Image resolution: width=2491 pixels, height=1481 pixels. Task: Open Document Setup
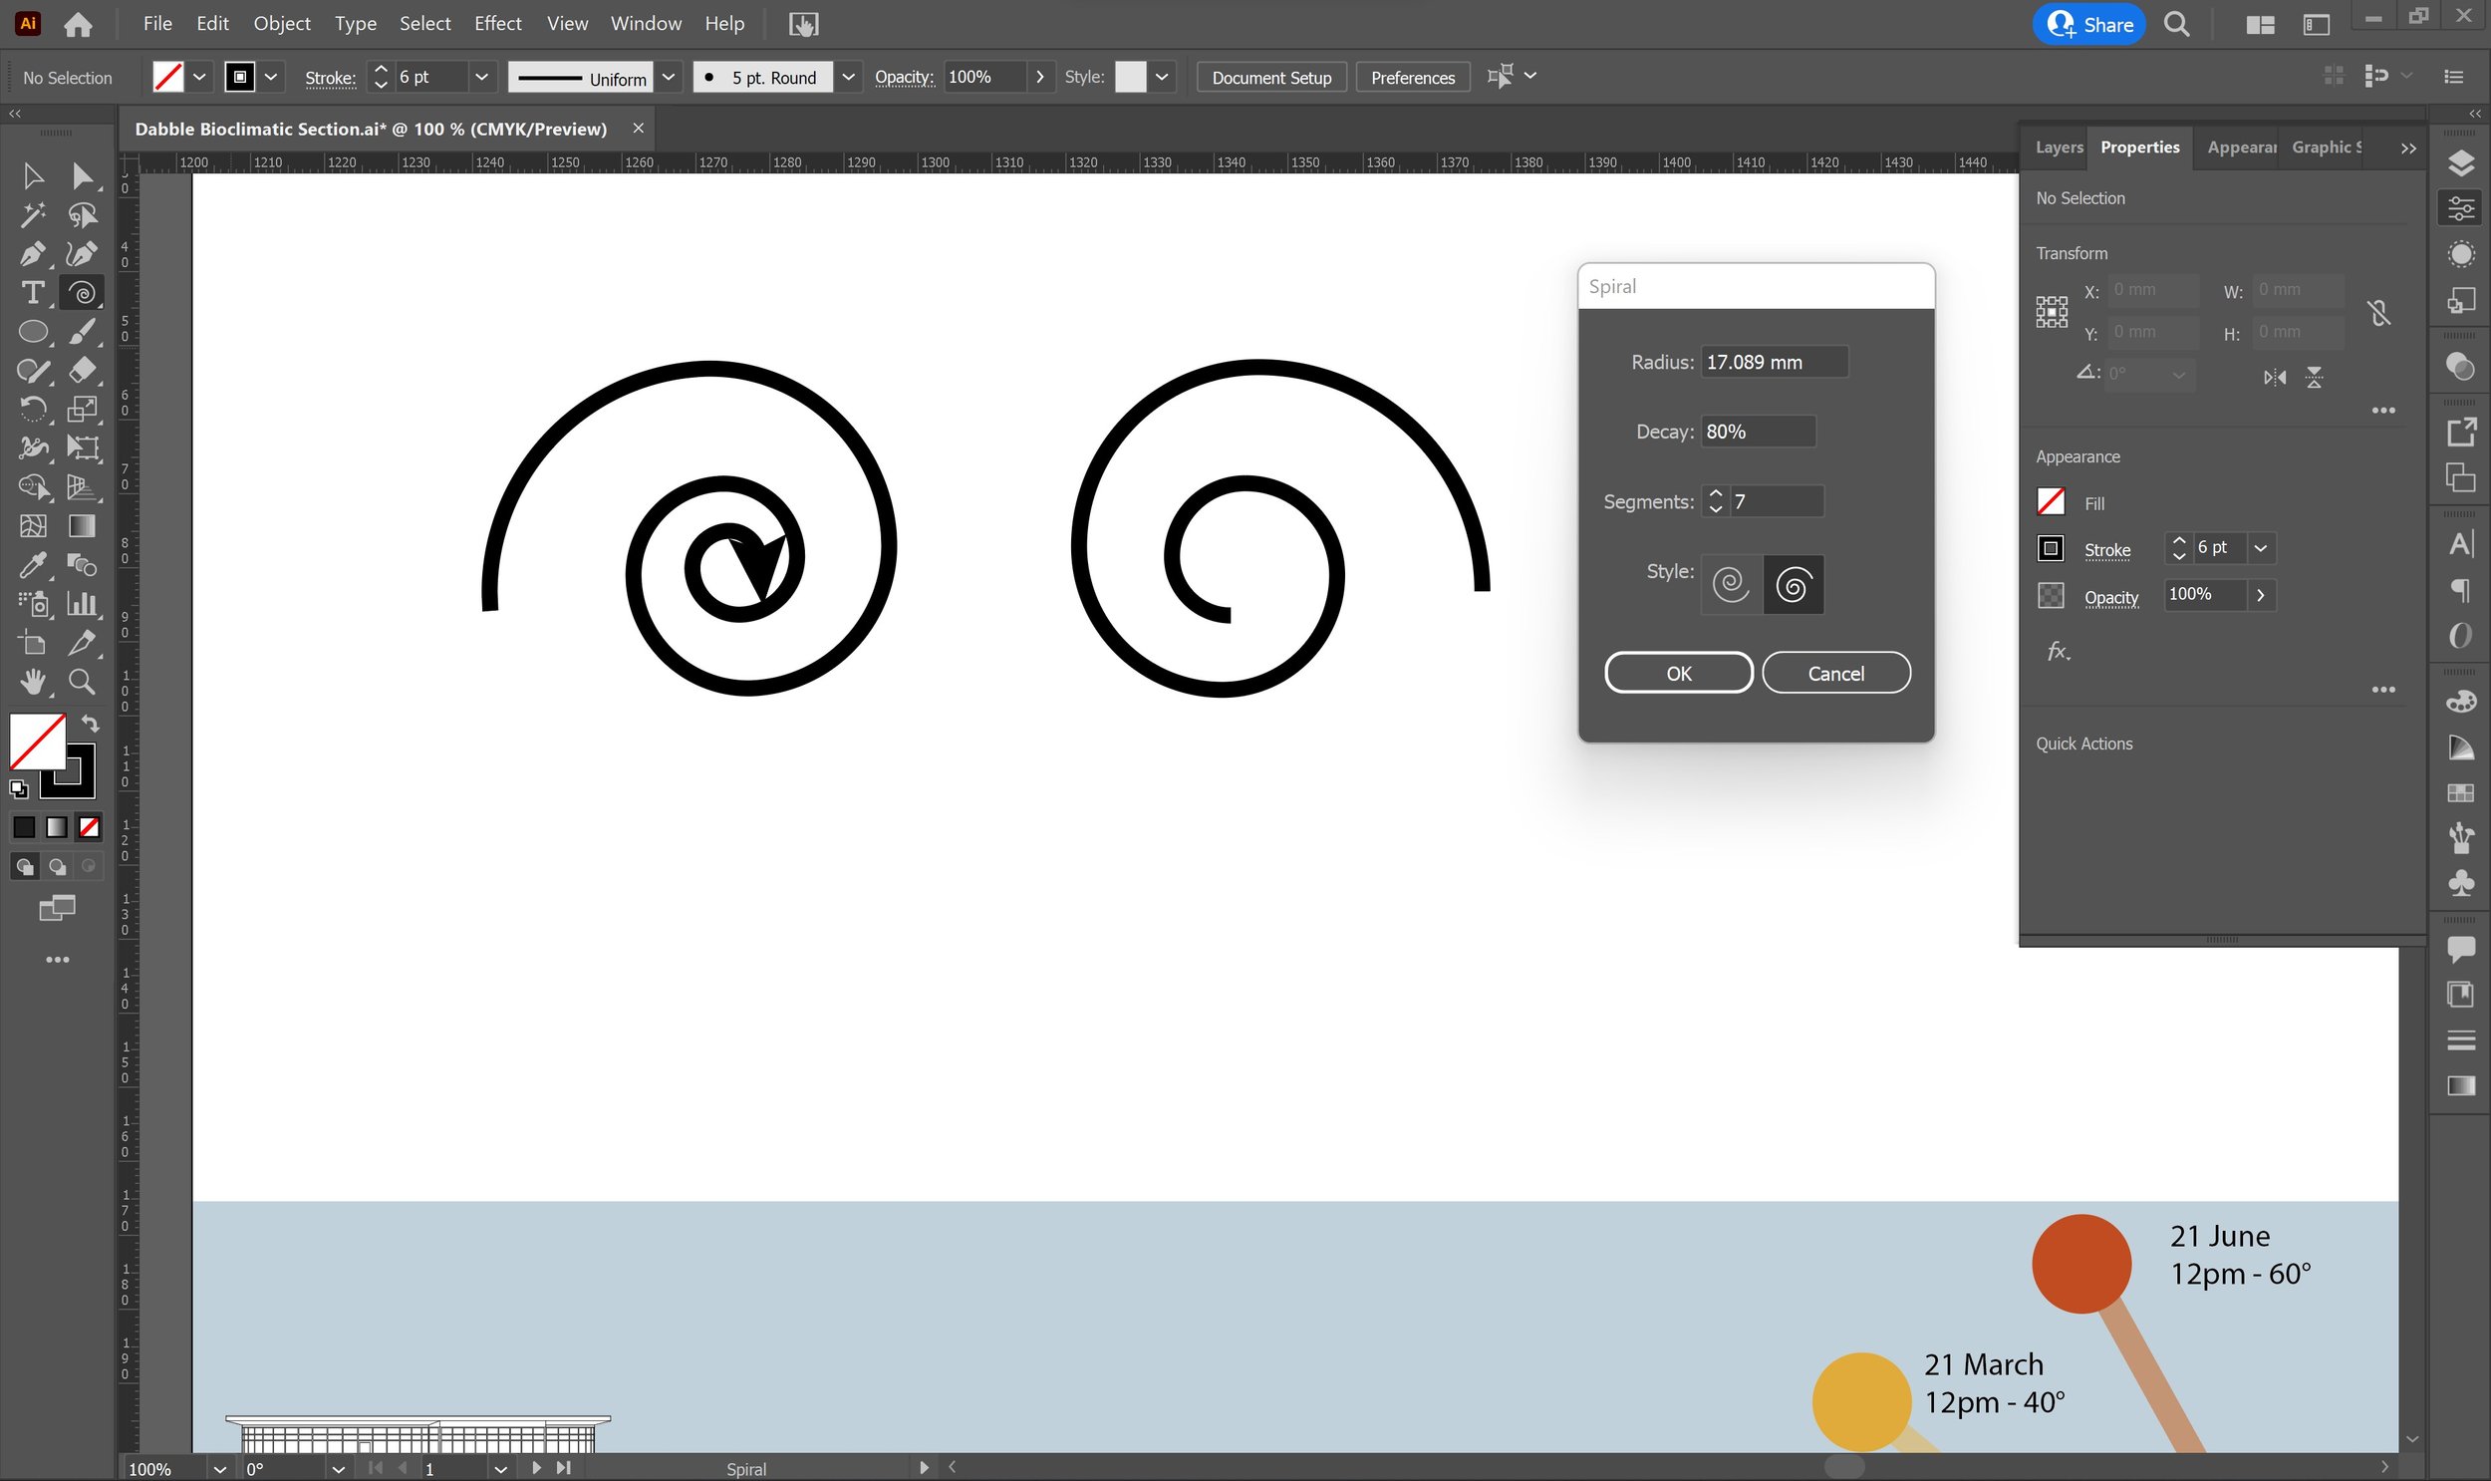(x=1271, y=77)
